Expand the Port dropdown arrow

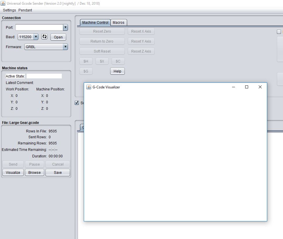tap(65, 27)
